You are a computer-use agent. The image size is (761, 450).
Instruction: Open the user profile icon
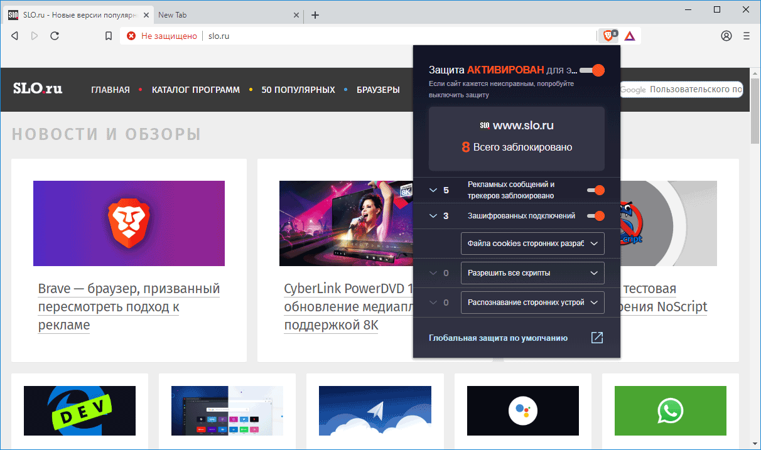coord(726,36)
